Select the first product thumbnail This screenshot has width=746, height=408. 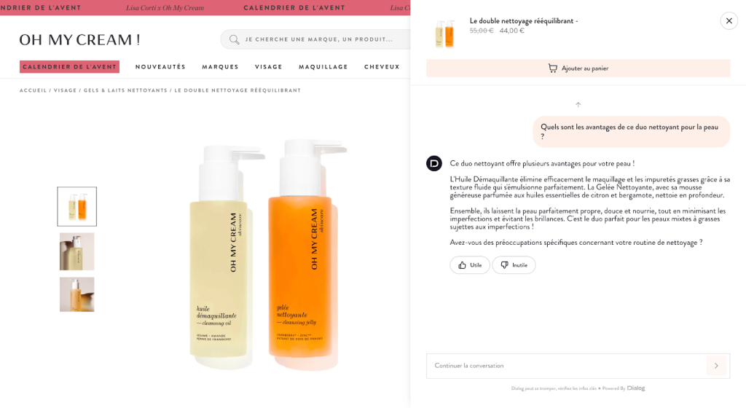(77, 206)
